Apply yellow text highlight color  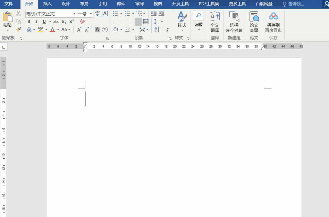tap(41, 30)
